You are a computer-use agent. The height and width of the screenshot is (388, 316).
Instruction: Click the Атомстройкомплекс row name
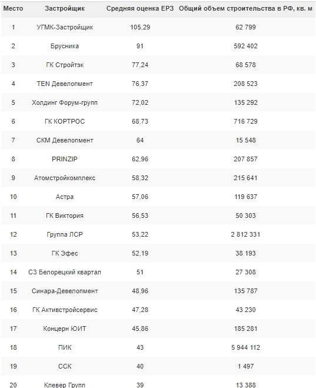tap(65, 178)
